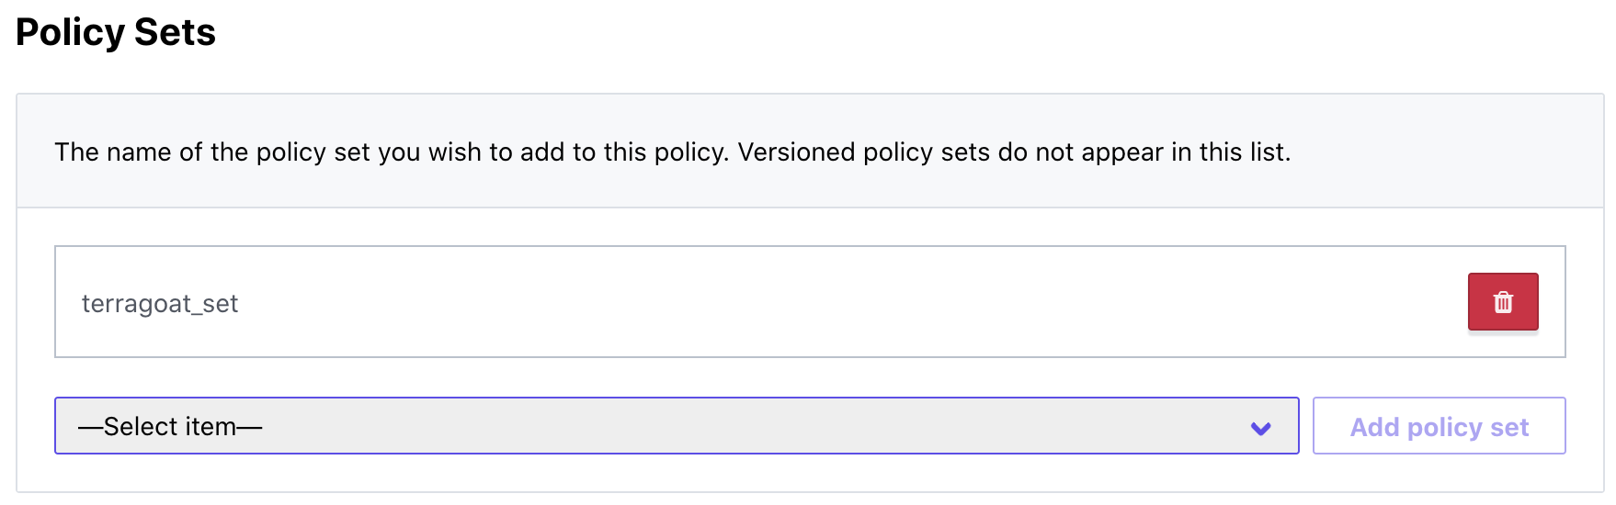The width and height of the screenshot is (1616, 505).
Task: Click the red trash can icon
Action: 1503,301
